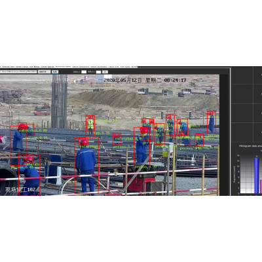This screenshot has width=262, height=262.
Task: Select the crouching worker box at bottom left
Action: tap(29, 175)
